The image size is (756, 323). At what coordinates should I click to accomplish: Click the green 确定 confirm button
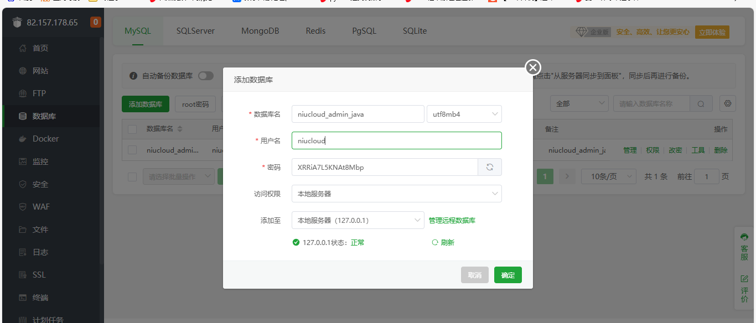point(508,275)
